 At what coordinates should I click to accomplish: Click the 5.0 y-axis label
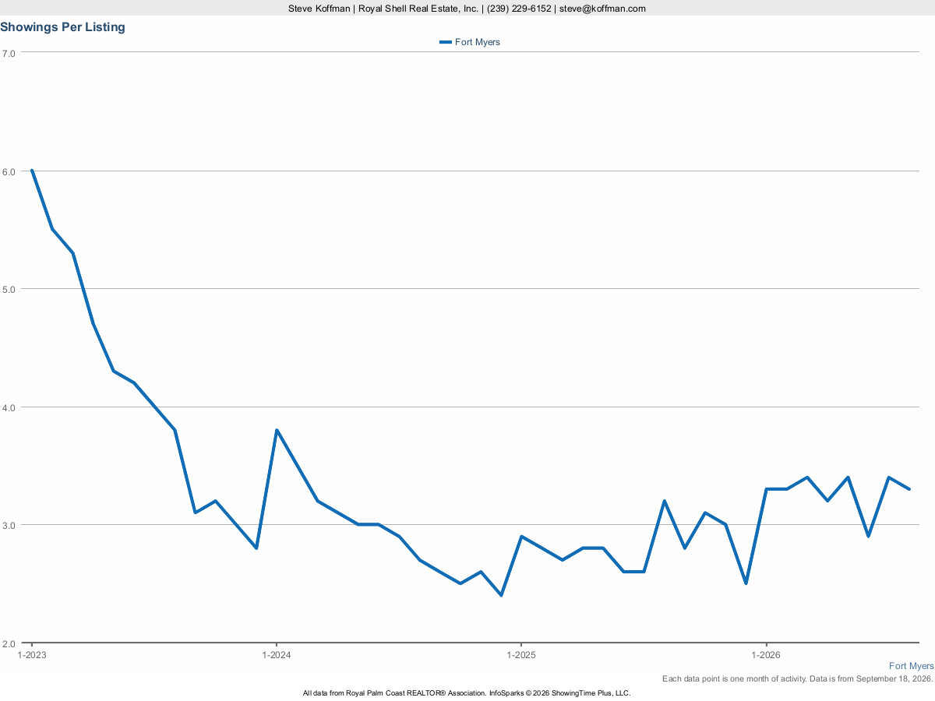tap(9, 289)
